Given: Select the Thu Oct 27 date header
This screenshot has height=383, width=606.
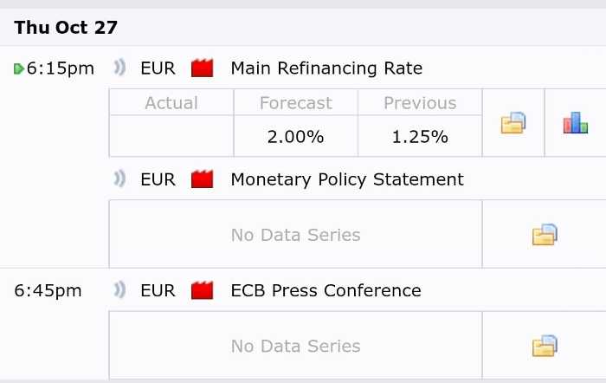Looking at the screenshot, I should (x=66, y=28).
